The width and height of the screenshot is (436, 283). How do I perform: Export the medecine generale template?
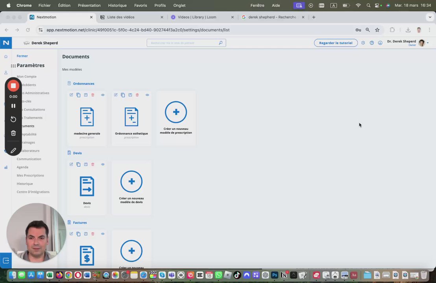[x=86, y=95]
